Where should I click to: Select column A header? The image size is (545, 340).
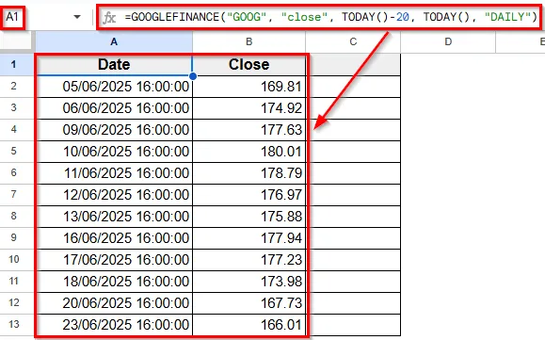tap(114, 41)
